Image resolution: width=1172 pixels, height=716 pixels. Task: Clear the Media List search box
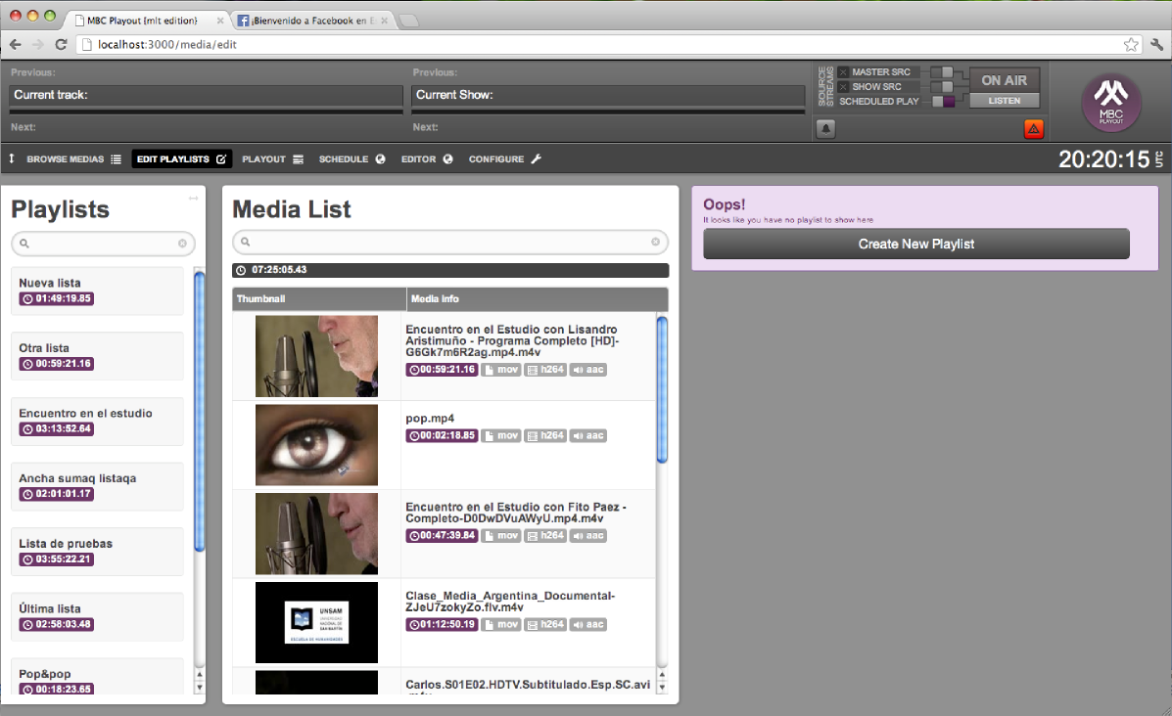[655, 242]
